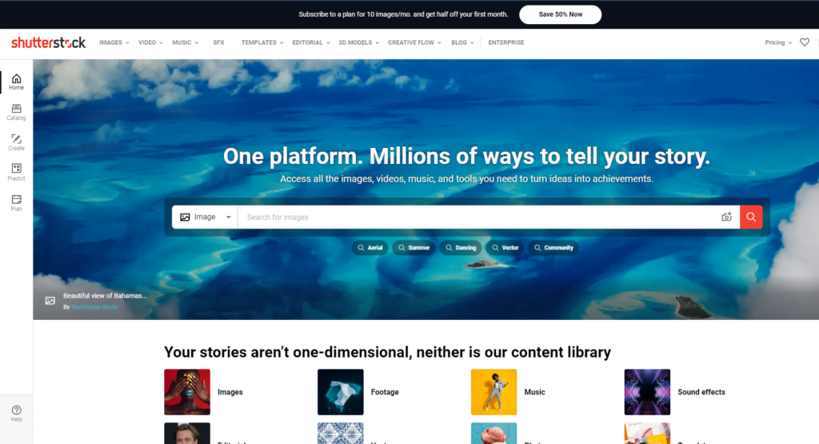Click the red search magnifier button

pyautogui.click(x=751, y=217)
